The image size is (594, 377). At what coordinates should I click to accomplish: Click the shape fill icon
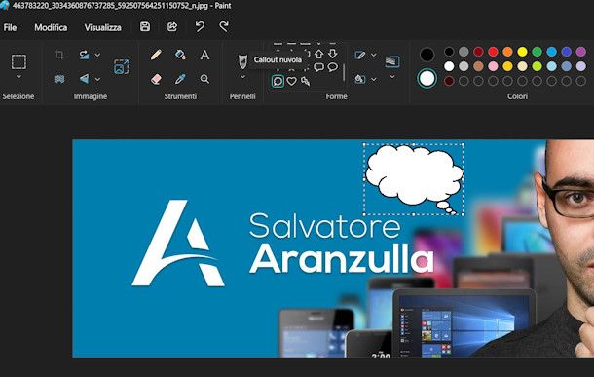click(360, 79)
